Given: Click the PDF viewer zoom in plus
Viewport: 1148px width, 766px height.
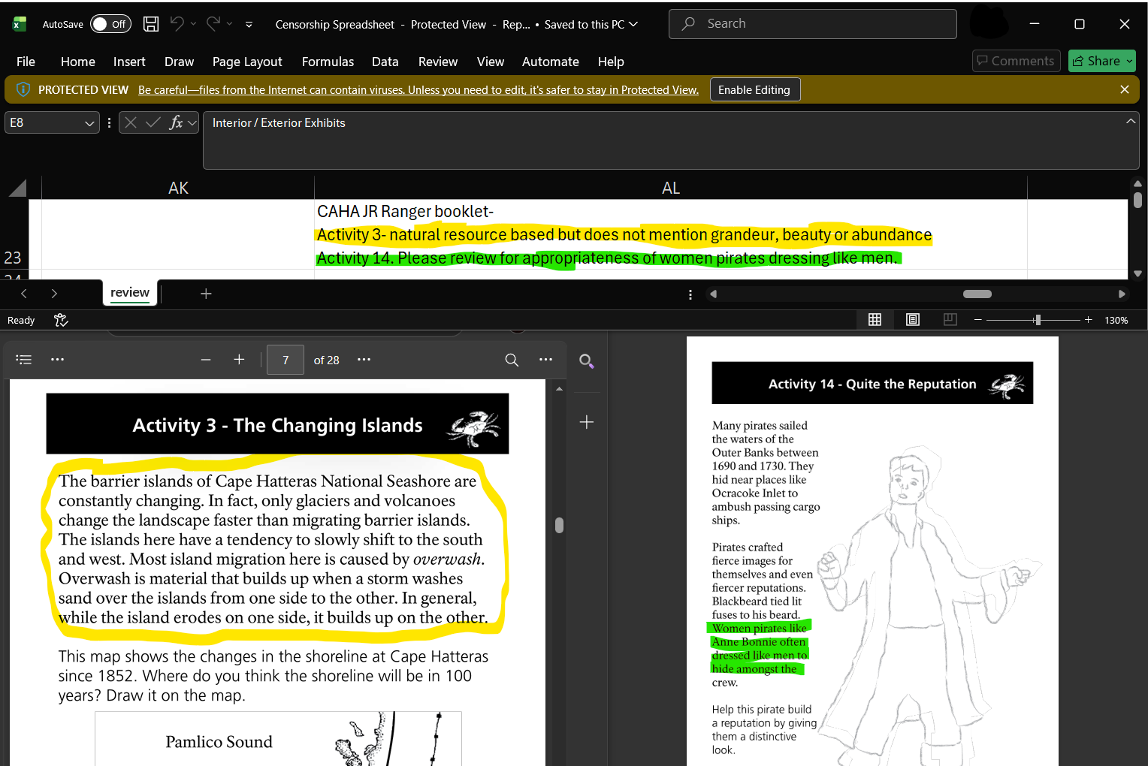Looking at the screenshot, I should coord(239,360).
